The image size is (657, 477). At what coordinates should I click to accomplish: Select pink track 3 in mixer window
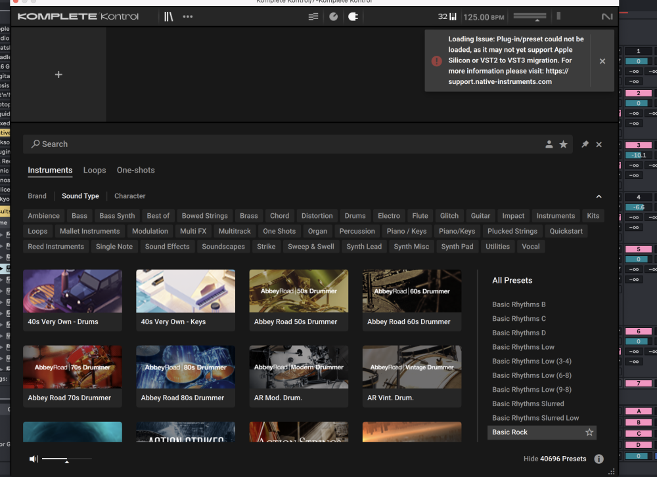pyautogui.click(x=639, y=145)
